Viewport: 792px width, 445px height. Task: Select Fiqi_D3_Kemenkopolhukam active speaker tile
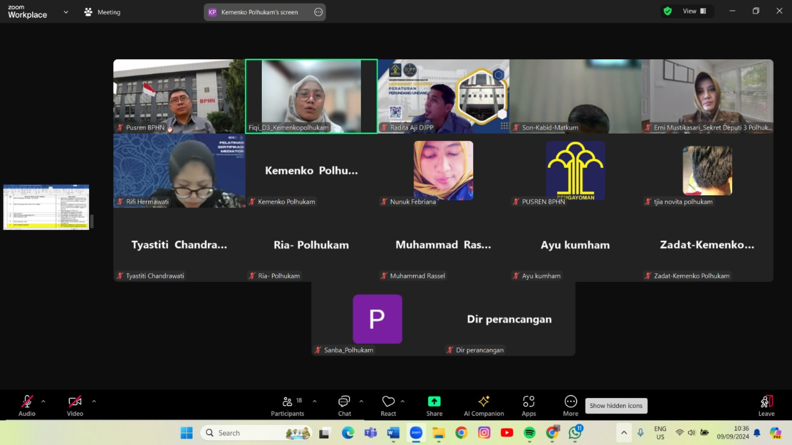point(311,96)
